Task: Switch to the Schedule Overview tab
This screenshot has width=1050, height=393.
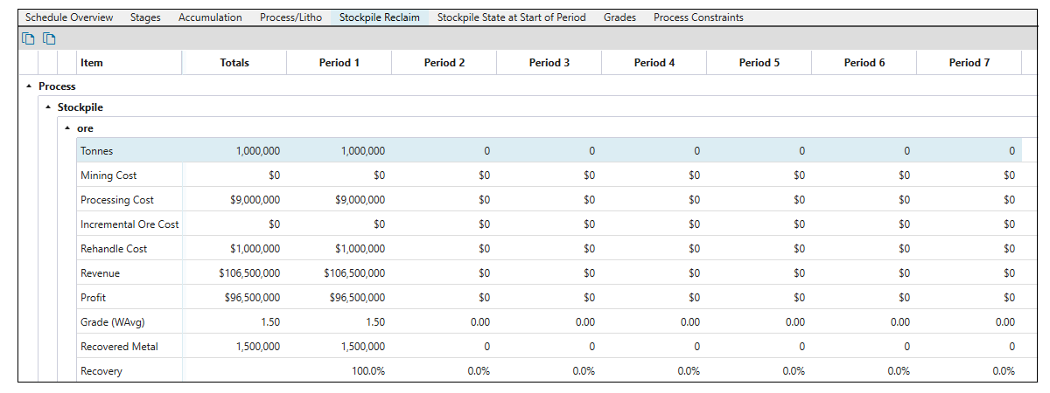Action: click(69, 17)
